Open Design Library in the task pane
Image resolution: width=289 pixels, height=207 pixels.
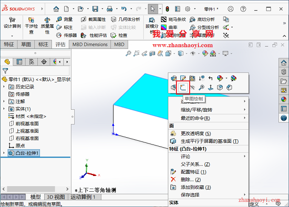[x=283, y=72]
